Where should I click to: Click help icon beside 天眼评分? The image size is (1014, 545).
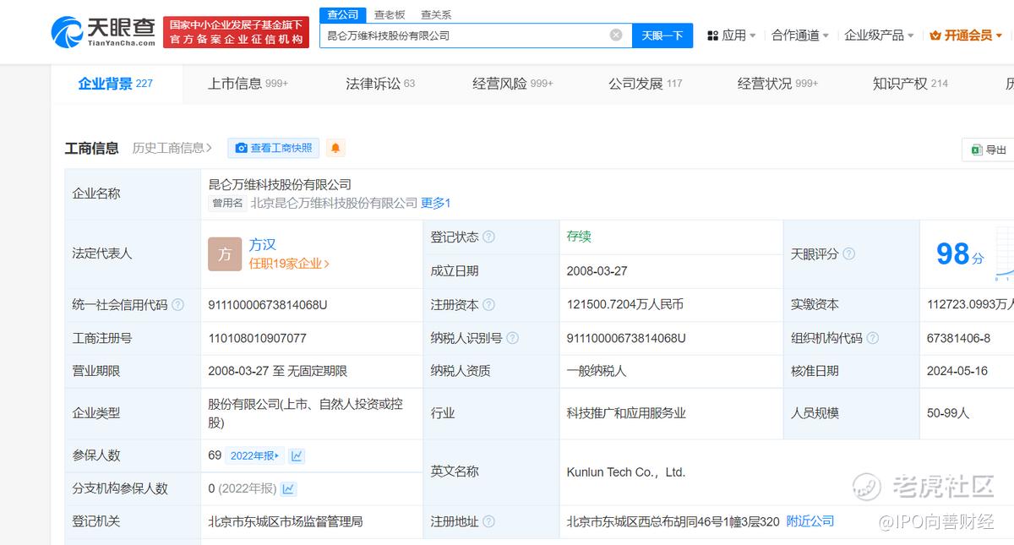[848, 253]
